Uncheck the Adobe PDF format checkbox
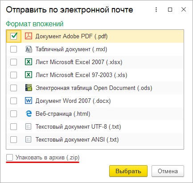193x183 pixels. pyautogui.click(x=14, y=36)
